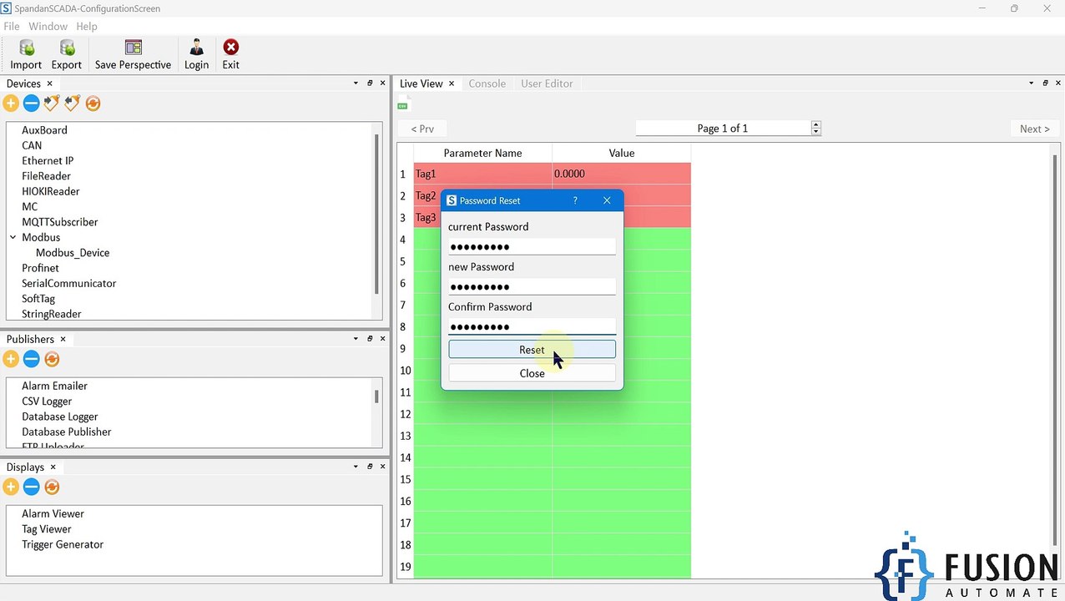Select Alarm Viewer in Displays list

click(x=53, y=513)
